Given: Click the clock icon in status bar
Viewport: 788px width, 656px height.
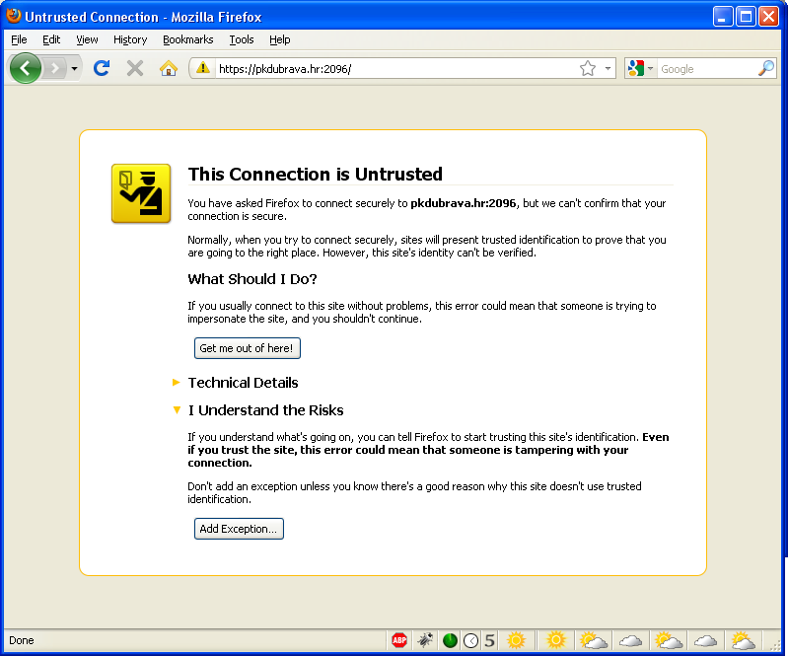Looking at the screenshot, I should coord(471,640).
